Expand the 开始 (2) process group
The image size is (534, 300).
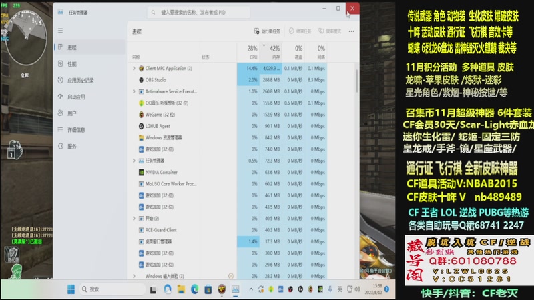pos(134,219)
